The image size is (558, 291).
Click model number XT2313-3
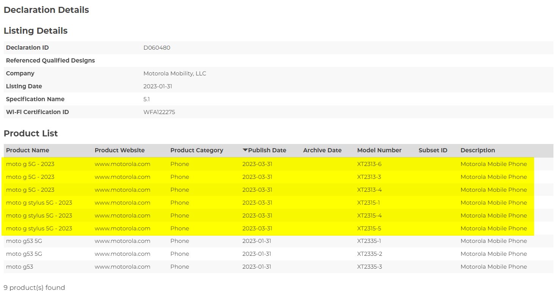(x=369, y=177)
